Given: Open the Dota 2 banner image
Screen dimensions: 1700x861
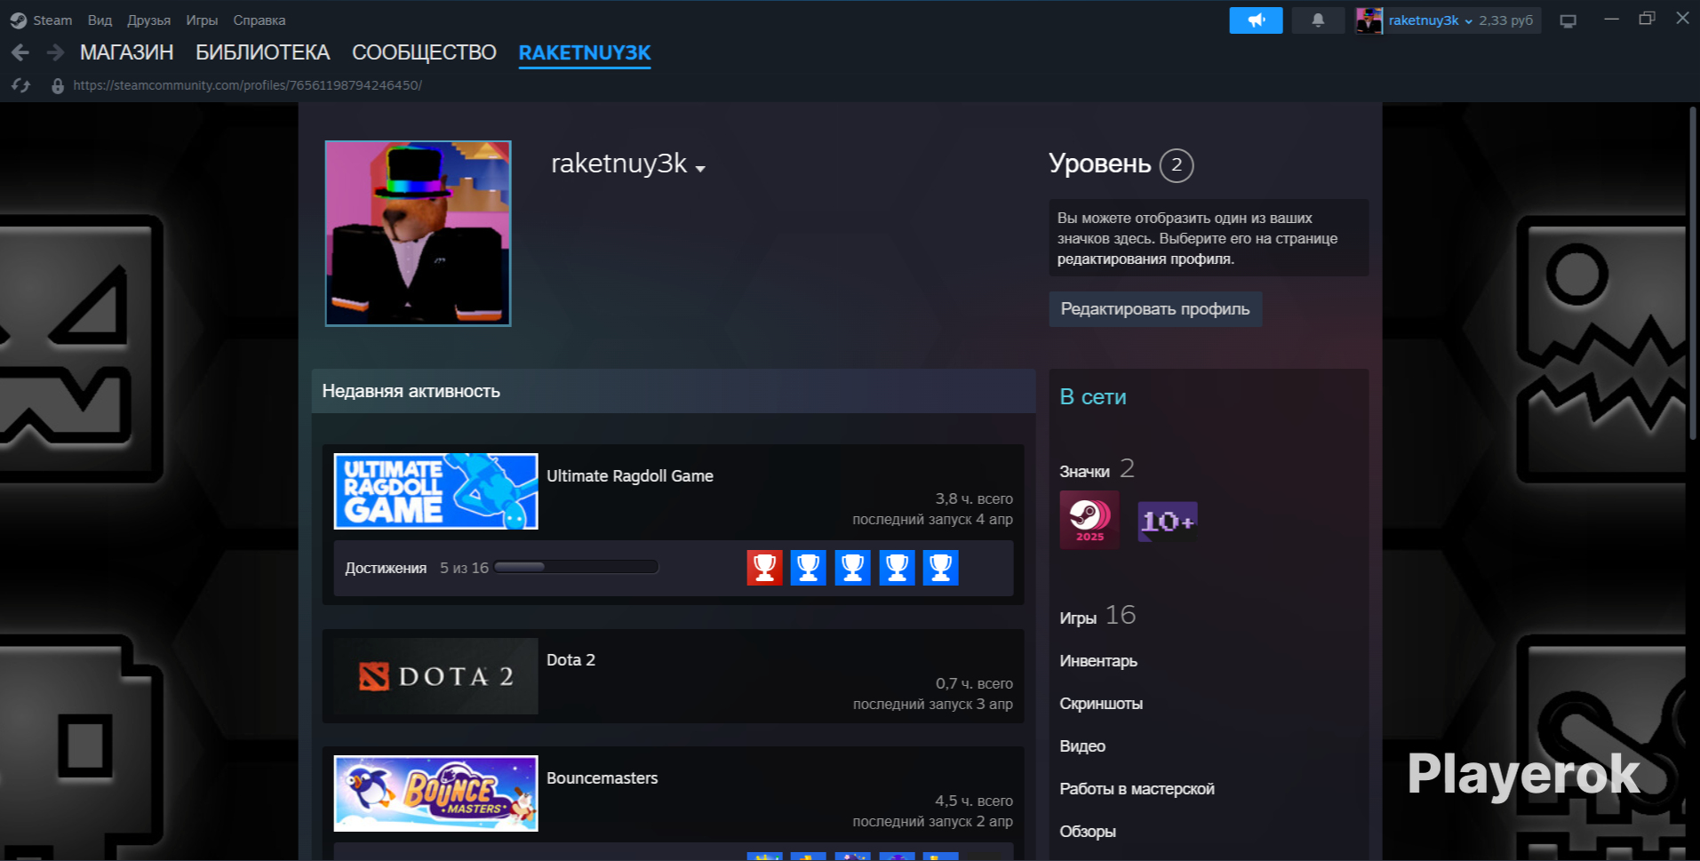Looking at the screenshot, I should (x=435, y=676).
